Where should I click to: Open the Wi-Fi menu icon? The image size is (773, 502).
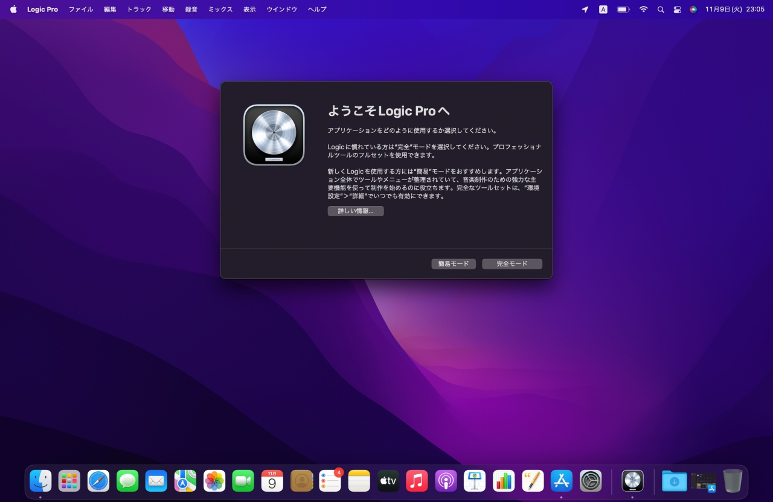[x=644, y=9]
